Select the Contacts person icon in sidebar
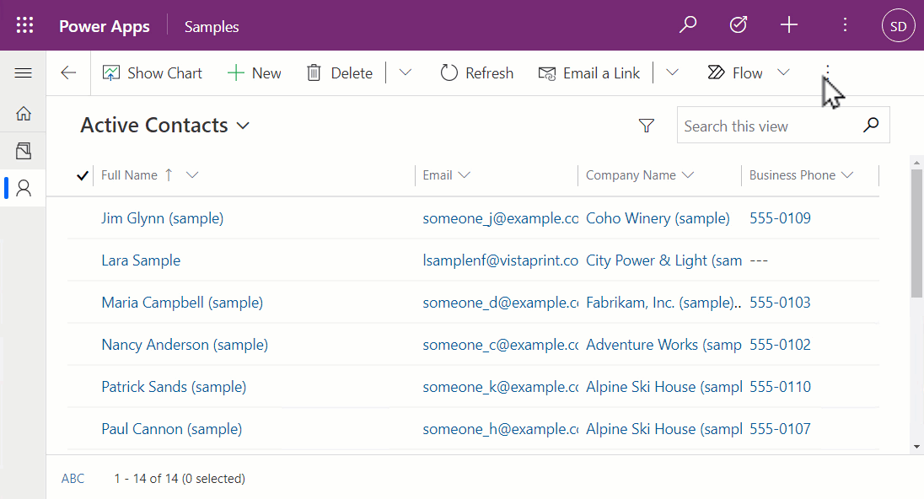924x499 pixels. coord(23,189)
